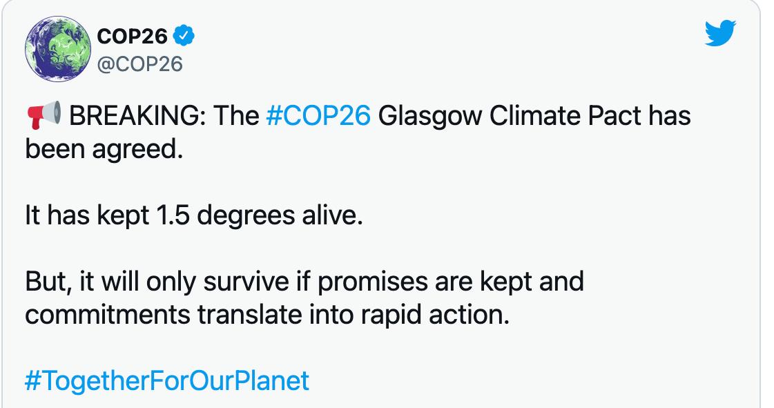The image size is (774, 408).
Task: Click the text "been agreed."
Action: pyautogui.click(x=104, y=148)
